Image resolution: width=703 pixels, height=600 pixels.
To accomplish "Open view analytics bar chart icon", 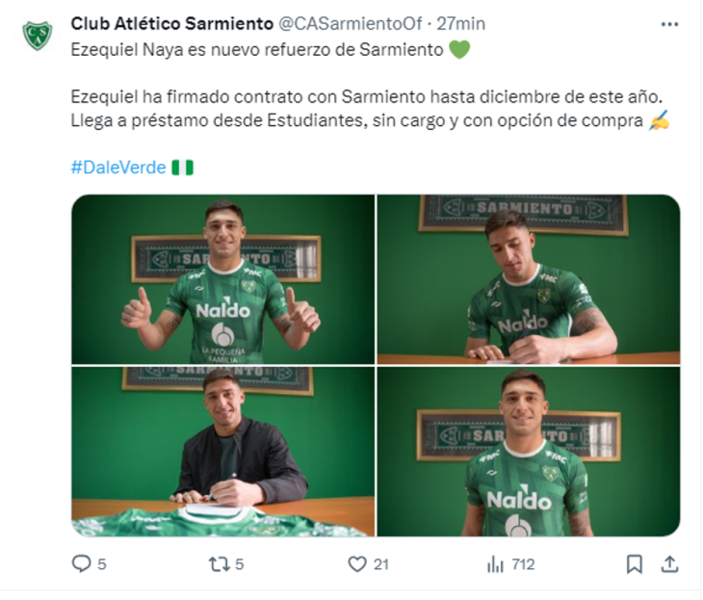I will 495,564.
